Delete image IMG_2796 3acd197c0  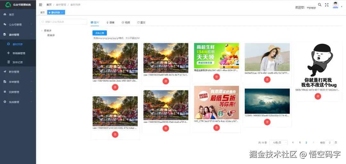(217, 127)
